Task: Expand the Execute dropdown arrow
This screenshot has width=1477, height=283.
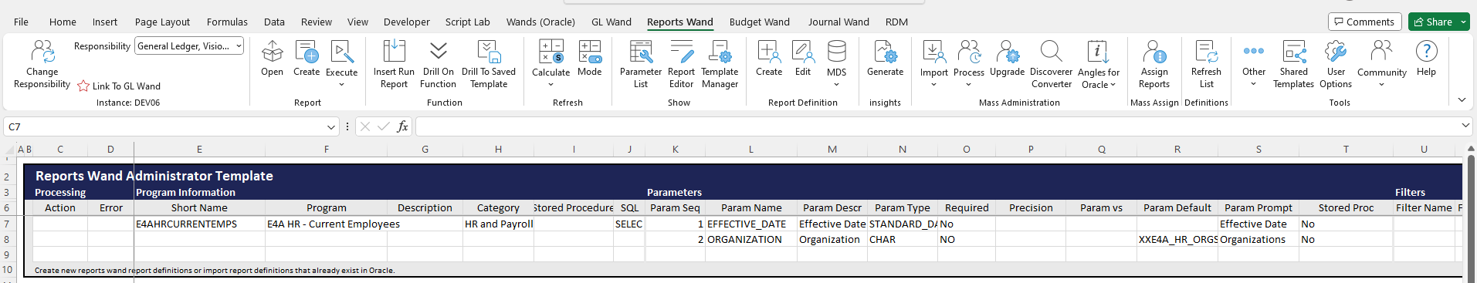Action: coord(341,84)
